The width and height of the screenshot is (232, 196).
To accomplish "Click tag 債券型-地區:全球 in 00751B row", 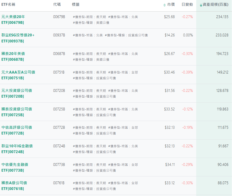I will (123, 73).
